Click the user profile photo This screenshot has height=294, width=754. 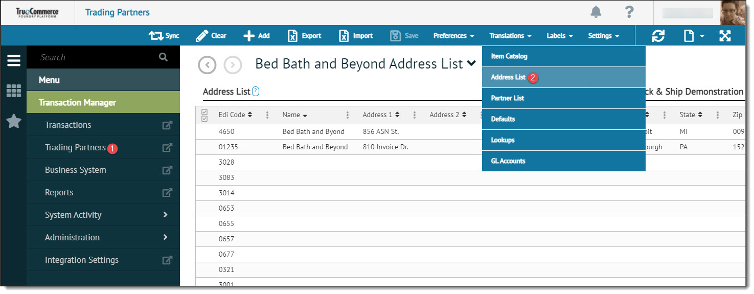tap(733, 12)
